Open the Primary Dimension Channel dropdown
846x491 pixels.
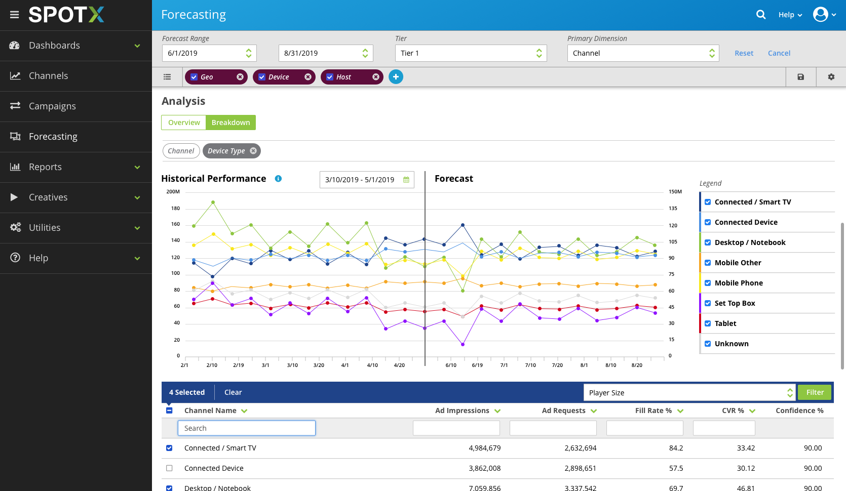(643, 53)
